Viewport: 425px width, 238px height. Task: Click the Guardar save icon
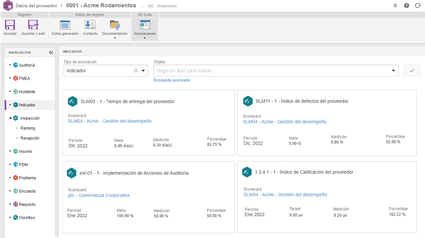pyautogui.click(x=10, y=25)
